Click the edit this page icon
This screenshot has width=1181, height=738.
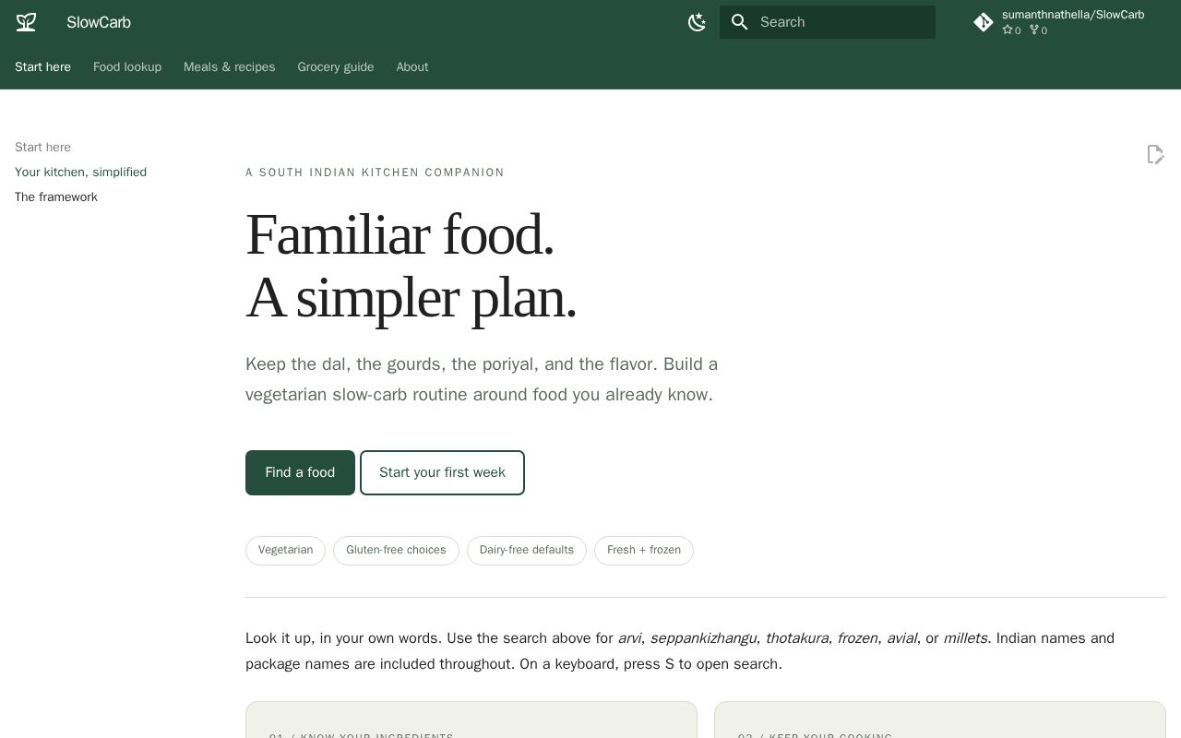(x=1155, y=154)
